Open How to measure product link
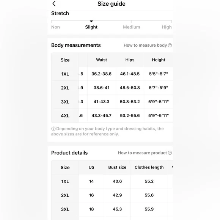This screenshot has width=220, height=220. [x=142, y=153]
